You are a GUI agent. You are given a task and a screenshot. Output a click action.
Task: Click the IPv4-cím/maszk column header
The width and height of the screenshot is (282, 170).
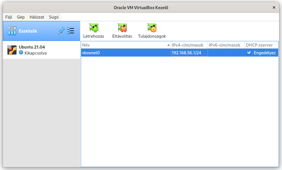click(189, 45)
